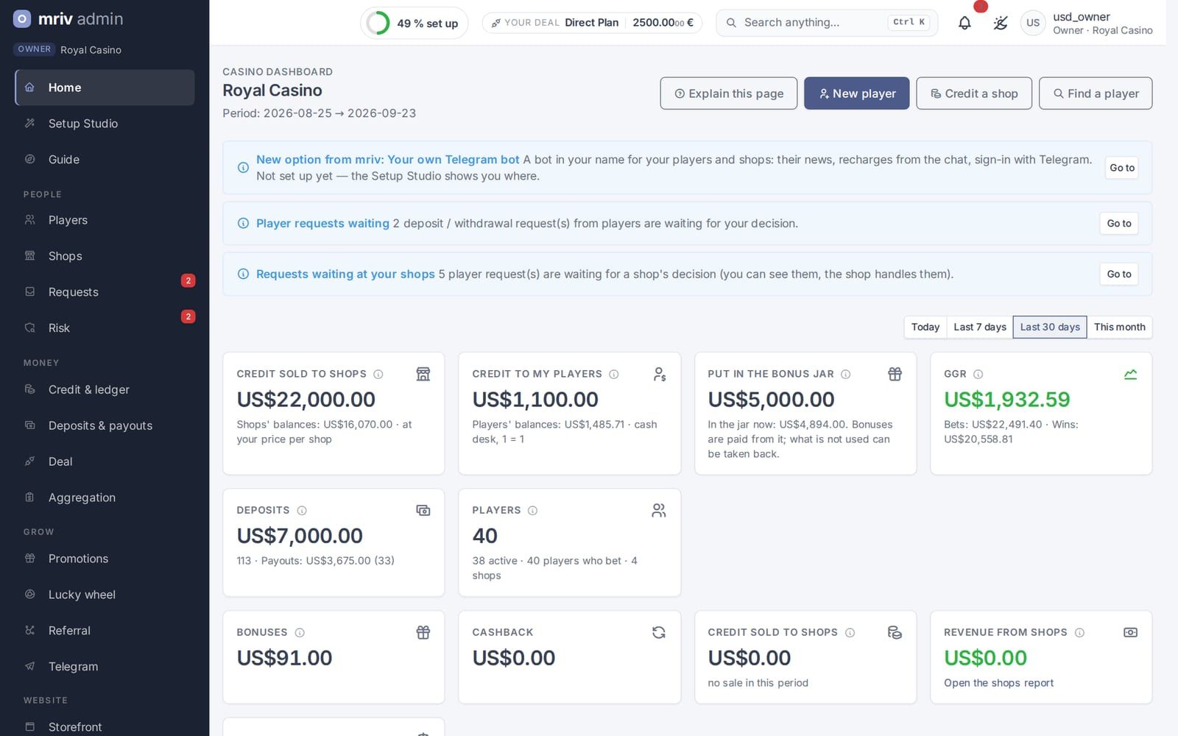Click the mriv admin logo icon
Image resolution: width=1178 pixels, height=736 pixels.
point(22,18)
